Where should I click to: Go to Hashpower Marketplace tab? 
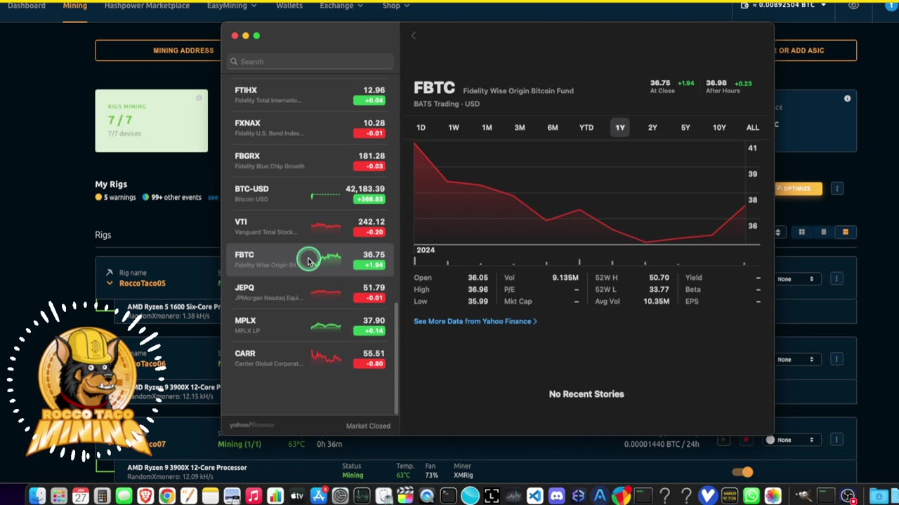pyautogui.click(x=147, y=6)
